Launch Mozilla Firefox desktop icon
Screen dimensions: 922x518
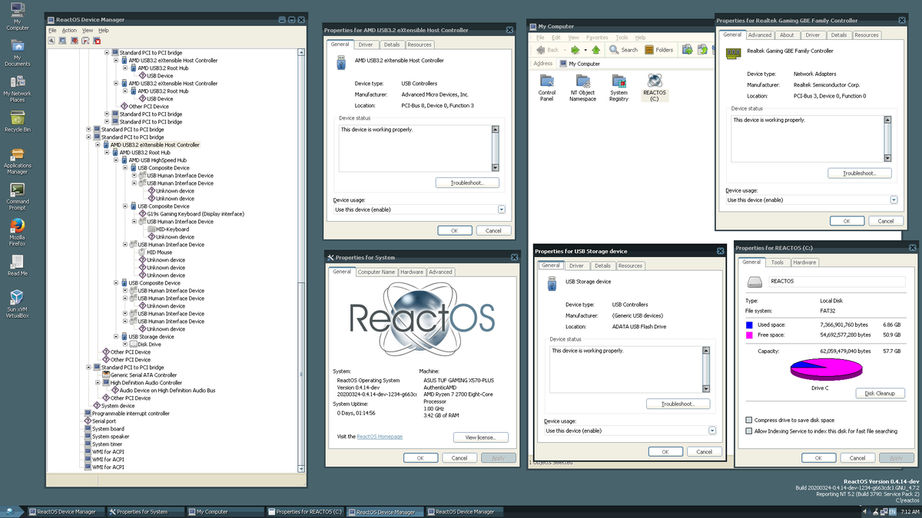[x=17, y=233]
